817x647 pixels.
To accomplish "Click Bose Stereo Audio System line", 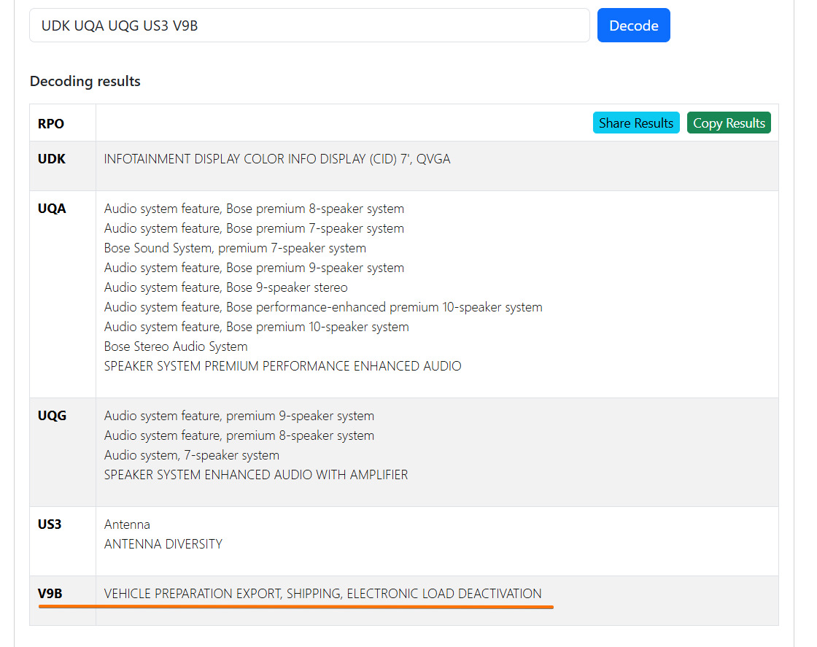I will coord(176,347).
